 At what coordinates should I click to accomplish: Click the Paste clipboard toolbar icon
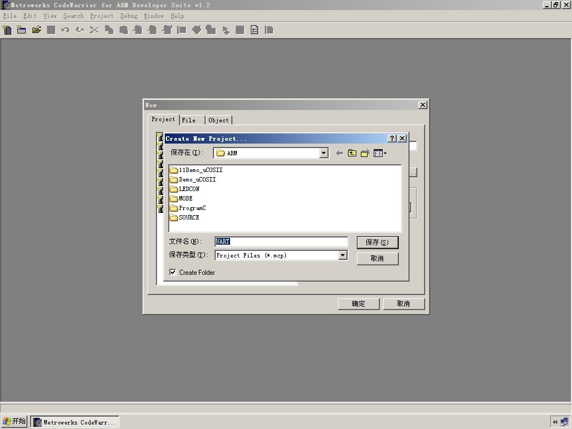[x=123, y=30]
